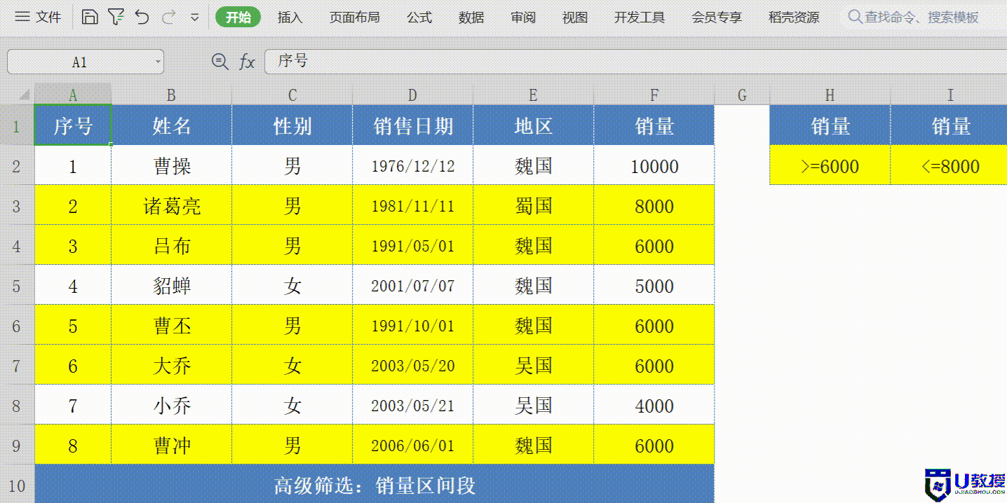Click the 销量 header in column F
The image size is (1007, 503).
tap(654, 125)
